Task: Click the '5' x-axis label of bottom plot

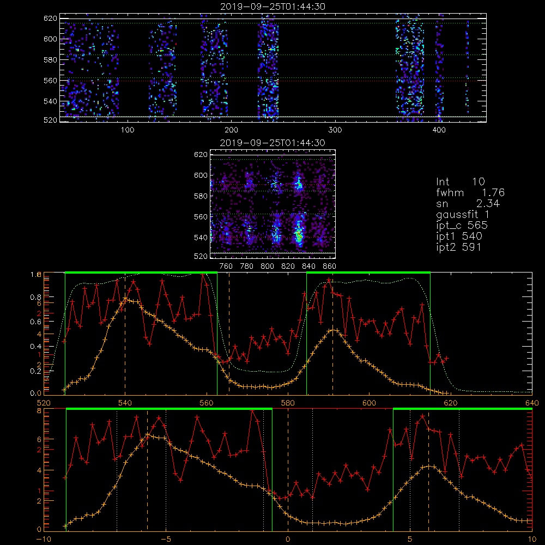Action: [410, 540]
